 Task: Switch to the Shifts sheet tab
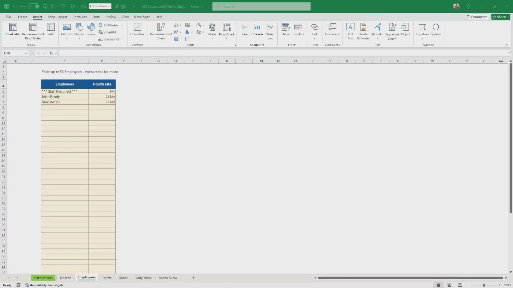point(107,278)
